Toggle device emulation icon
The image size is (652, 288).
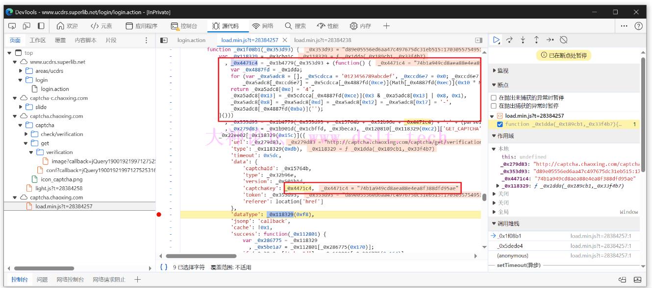[x=27, y=26]
